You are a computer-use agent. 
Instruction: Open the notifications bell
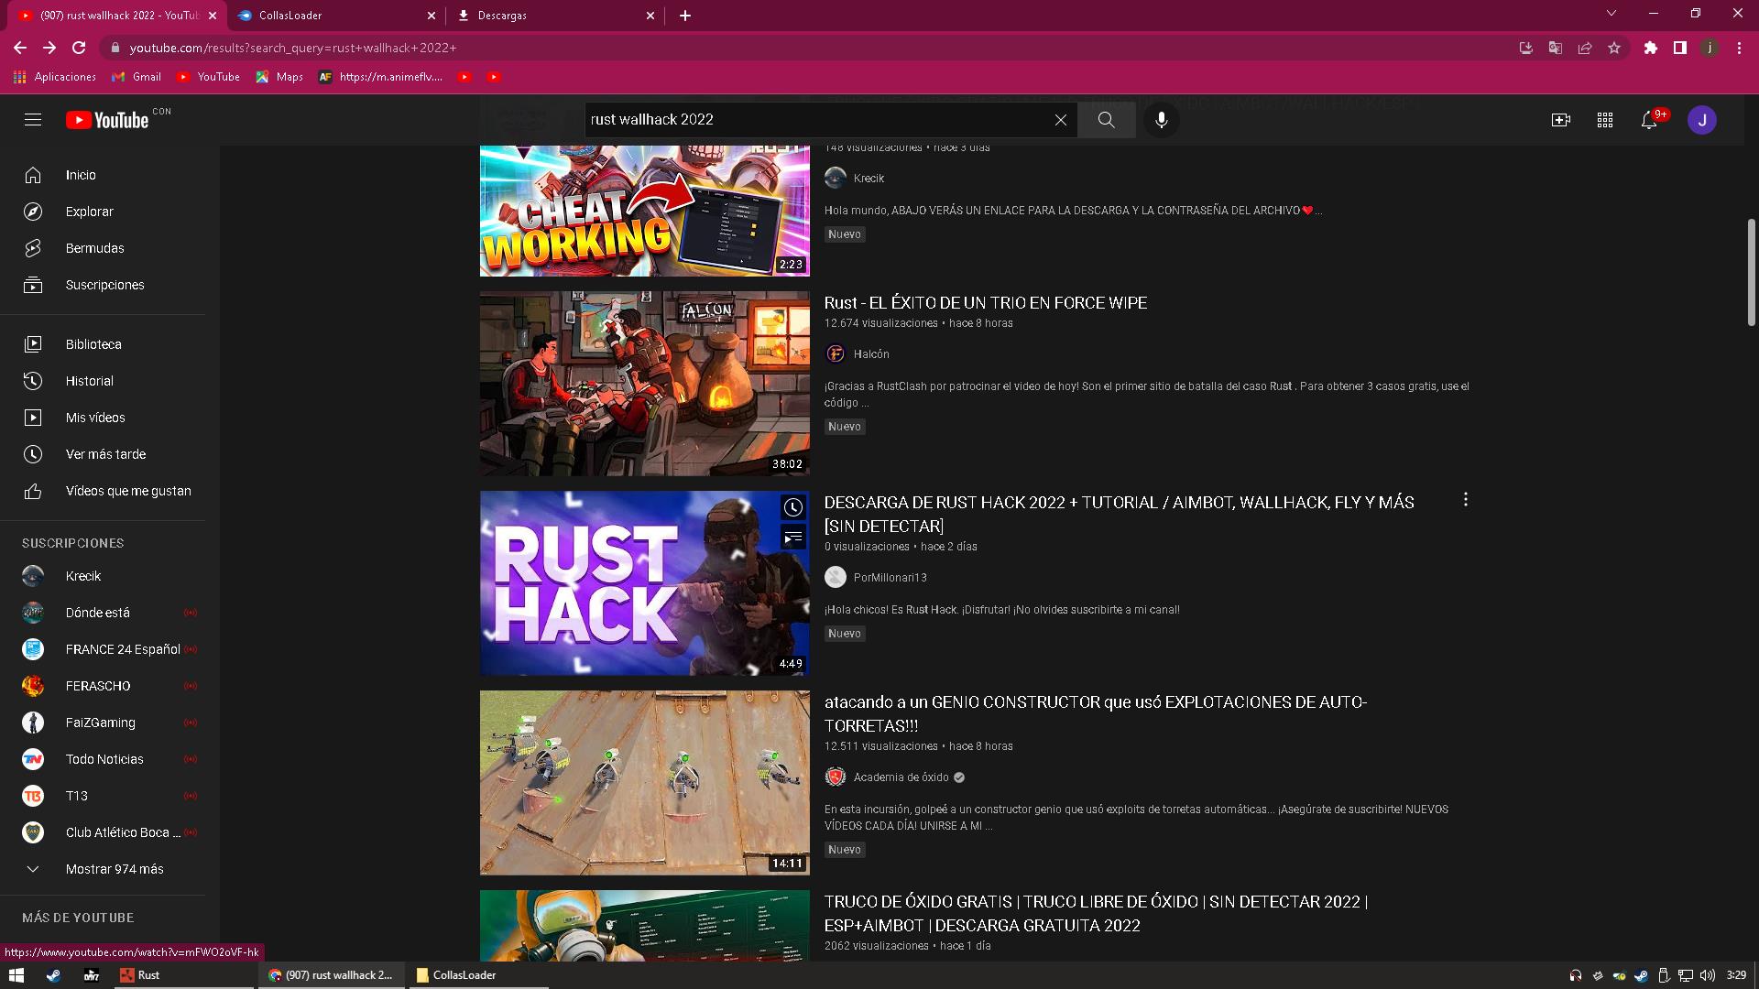pyautogui.click(x=1649, y=120)
